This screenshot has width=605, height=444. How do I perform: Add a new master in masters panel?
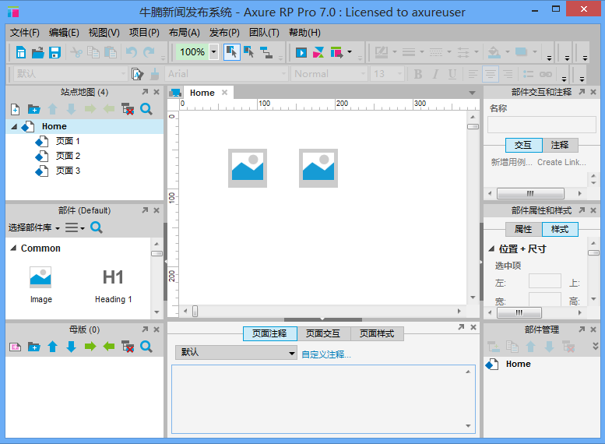(x=15, y=347)
